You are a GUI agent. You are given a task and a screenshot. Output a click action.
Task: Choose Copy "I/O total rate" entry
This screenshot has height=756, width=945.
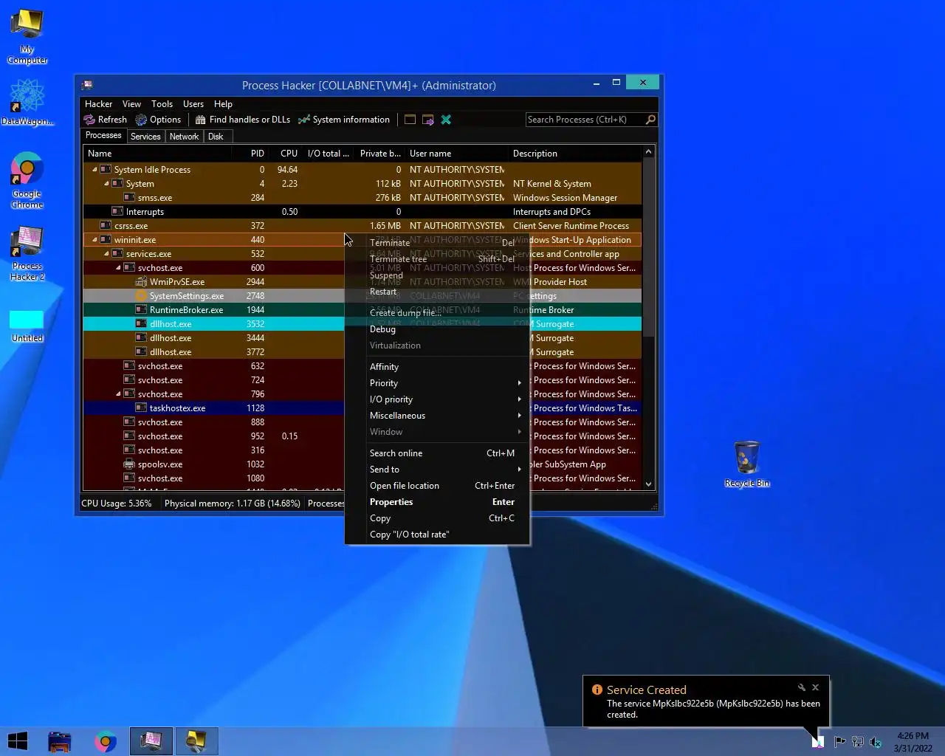click(x=437, y=535)
